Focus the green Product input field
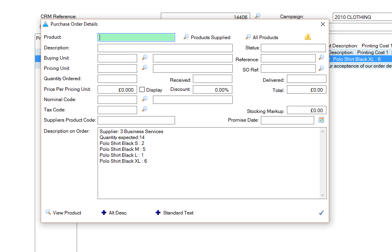Image resolution: width=392 pixels, height=252 pixels. (x=136, y=37)
